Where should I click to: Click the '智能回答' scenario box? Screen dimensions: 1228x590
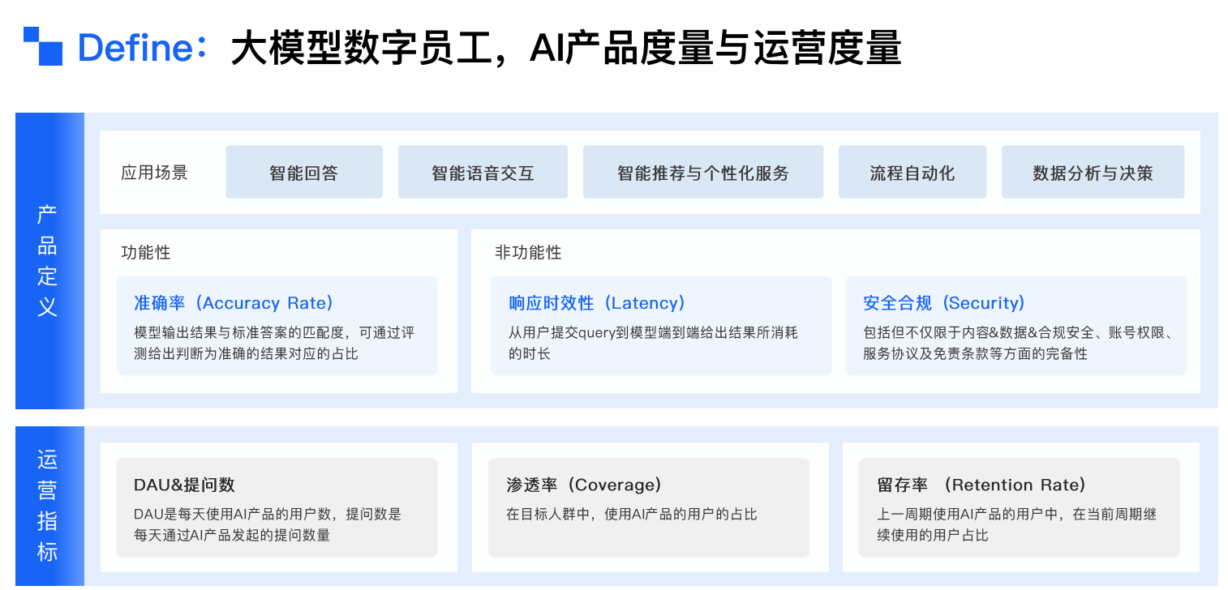click(x=304, y=172)
